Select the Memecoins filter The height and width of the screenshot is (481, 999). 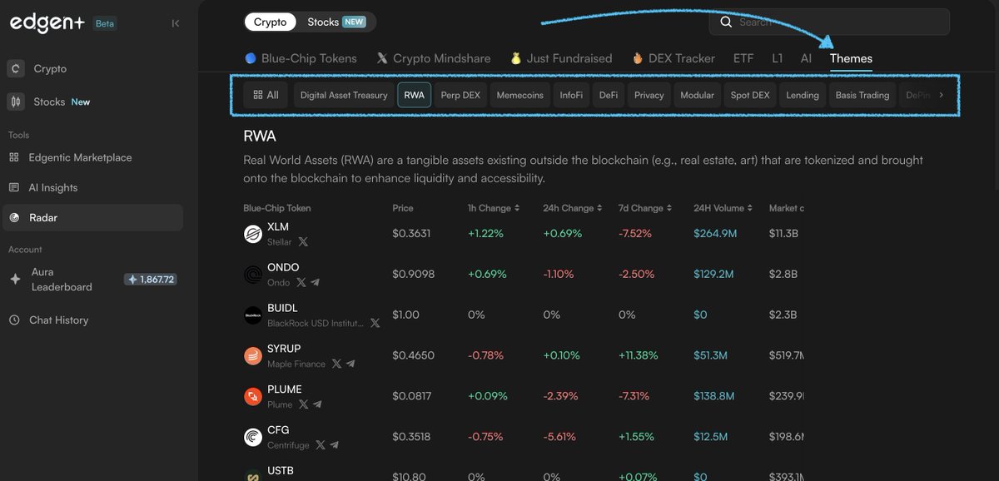pos(519,95)
